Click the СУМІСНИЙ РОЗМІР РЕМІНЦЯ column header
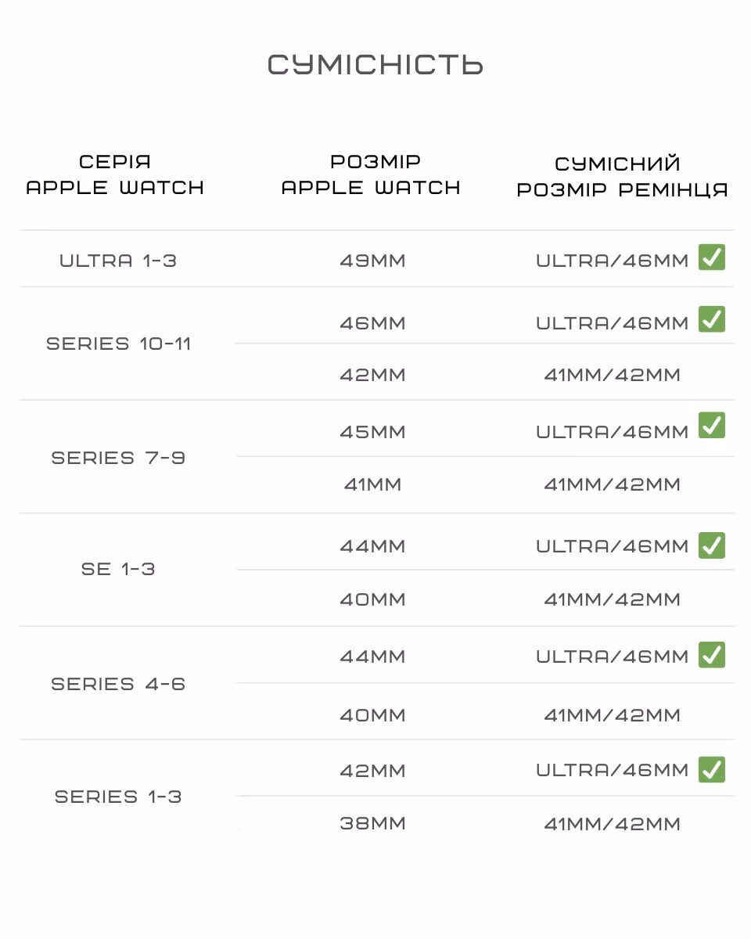Viewport: 751px width, 939px height. 623,177
